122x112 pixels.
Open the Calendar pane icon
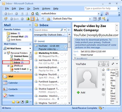tap(5, 83)
